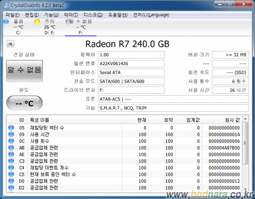Viewport: 255px width, 199px height.
Task: Click the 알 수 없음 health status button
Action: pos(24,71)
